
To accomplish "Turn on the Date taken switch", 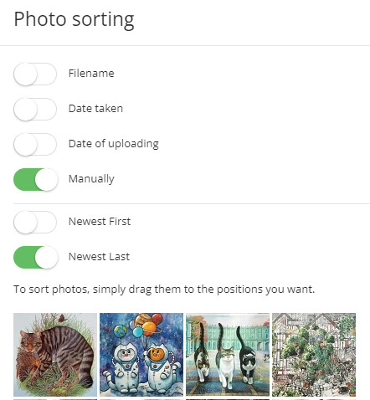I will [x=35, y=109].
